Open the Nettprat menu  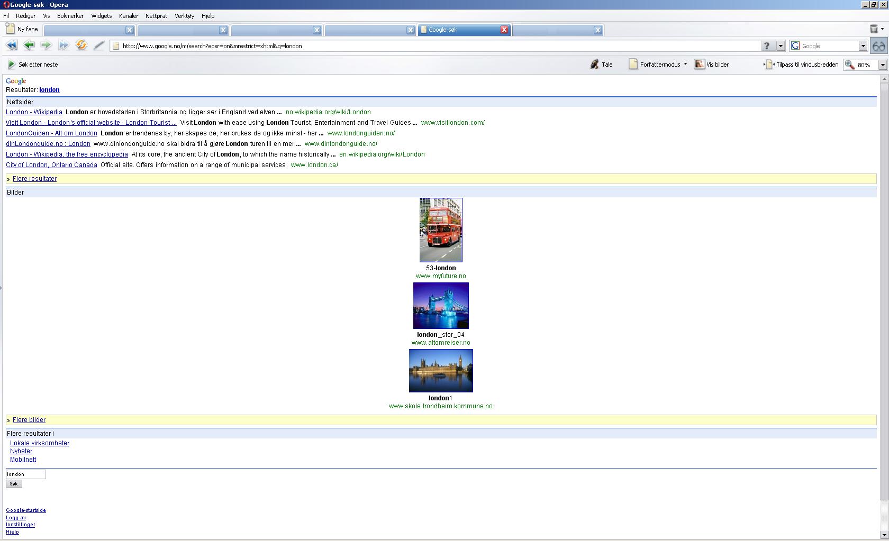point(156,16)
